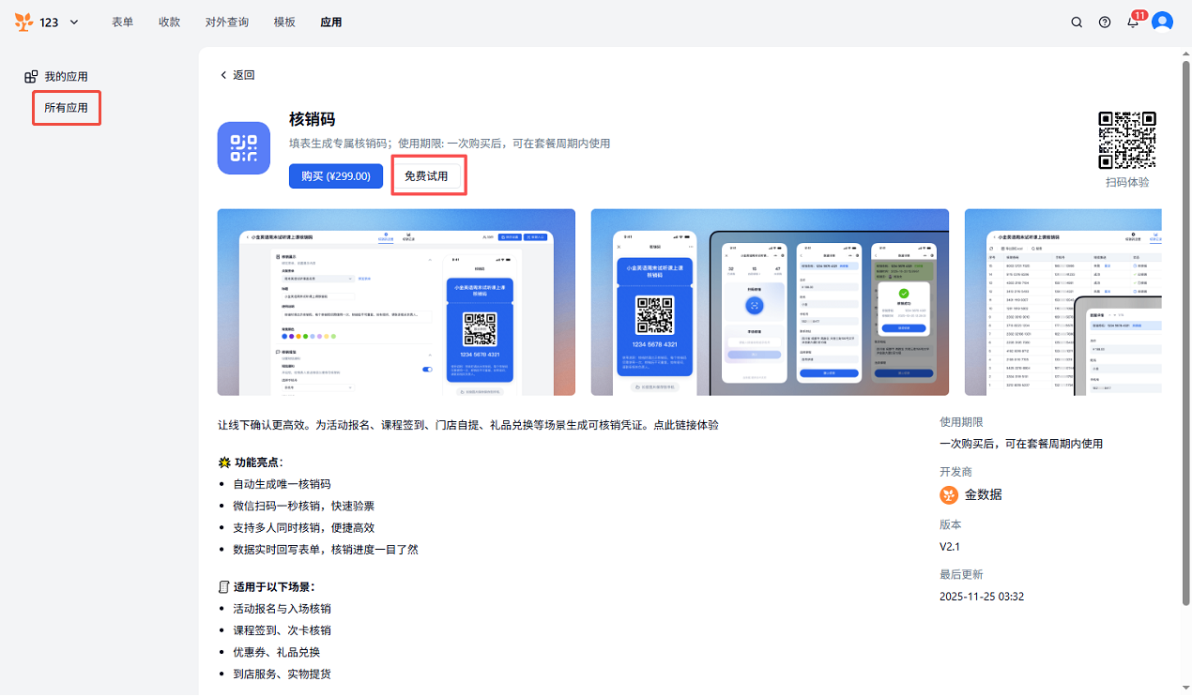Open the 表单 menu tab
1192x697 pixels.
(x=123, y=23)
